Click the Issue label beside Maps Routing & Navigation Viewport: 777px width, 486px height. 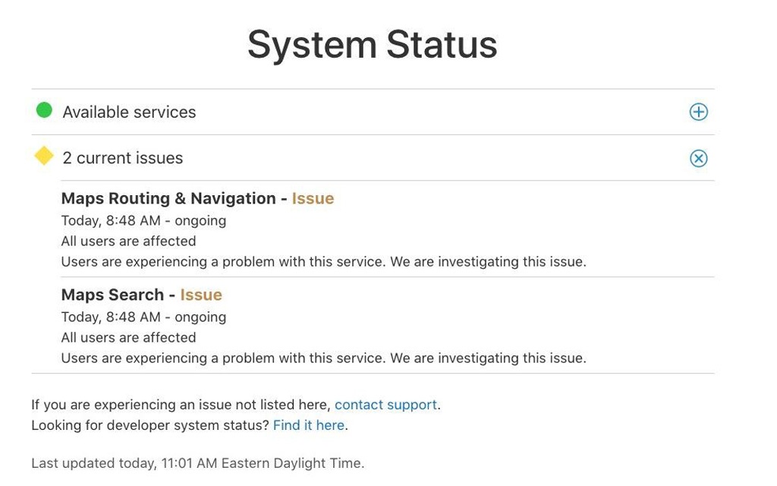pos(313,198)
